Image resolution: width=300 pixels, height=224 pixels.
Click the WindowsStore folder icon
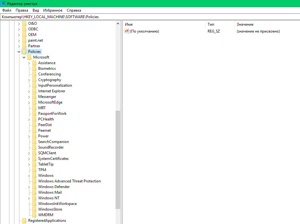click(x=34, y=209)
